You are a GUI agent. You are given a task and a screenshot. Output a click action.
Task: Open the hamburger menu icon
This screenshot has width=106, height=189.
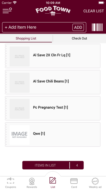(7, 11)
